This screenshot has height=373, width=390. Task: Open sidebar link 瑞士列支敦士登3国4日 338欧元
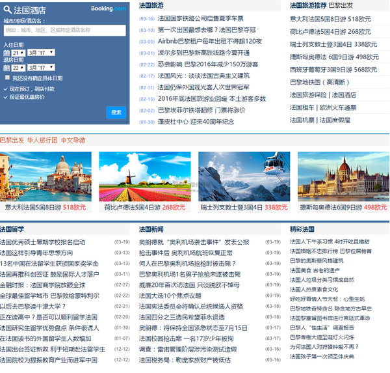333,44
